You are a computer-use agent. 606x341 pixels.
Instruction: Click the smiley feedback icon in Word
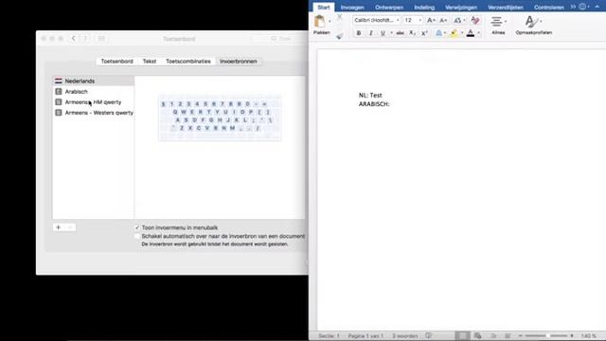click(x=582, y=7)
